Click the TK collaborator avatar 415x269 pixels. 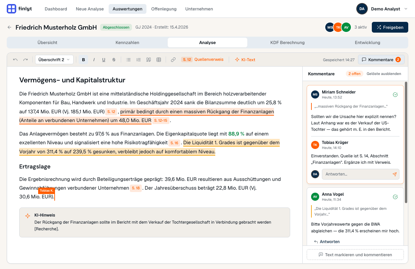click(338, 27)
